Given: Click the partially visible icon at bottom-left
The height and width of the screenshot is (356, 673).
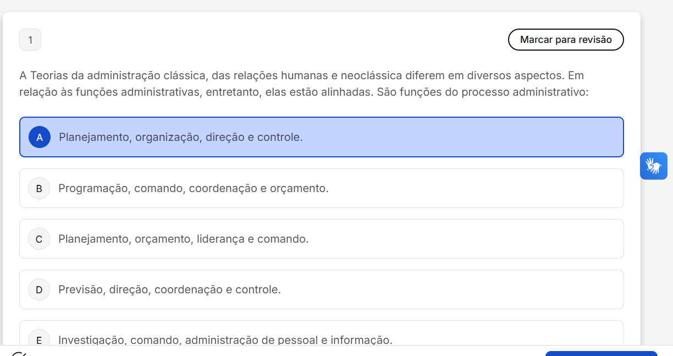Looking at the screenshot, I should (x=19, y=353).
